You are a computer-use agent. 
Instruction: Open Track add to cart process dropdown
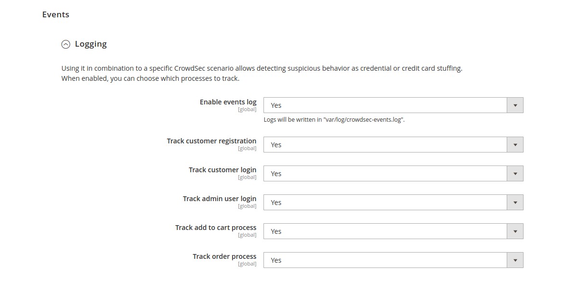(385, 231)
